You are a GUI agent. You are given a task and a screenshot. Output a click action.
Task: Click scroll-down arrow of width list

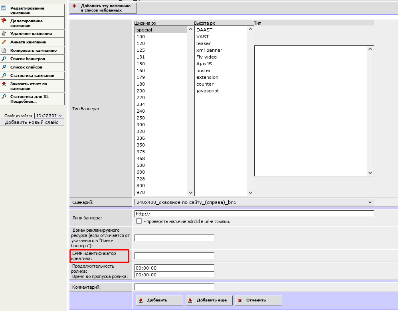coord(191,193)
